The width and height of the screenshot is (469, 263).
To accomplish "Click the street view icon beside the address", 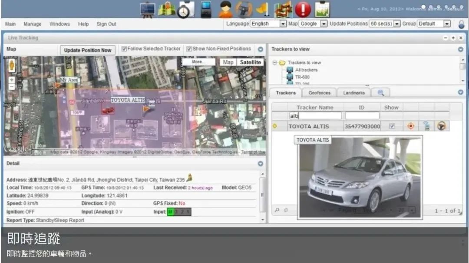I will coord(189,178).
